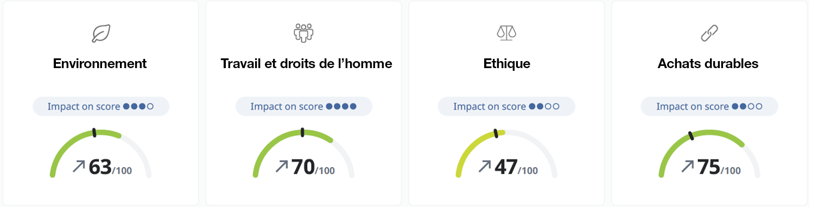Open the Achats durables heading
This screenshot has height=207, width=818.
point(708,63)
